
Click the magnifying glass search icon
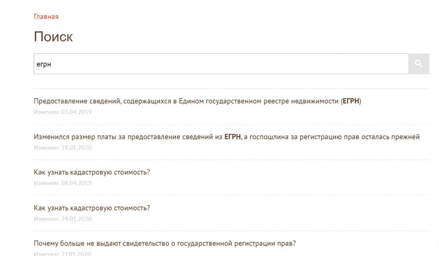point(418,64)
